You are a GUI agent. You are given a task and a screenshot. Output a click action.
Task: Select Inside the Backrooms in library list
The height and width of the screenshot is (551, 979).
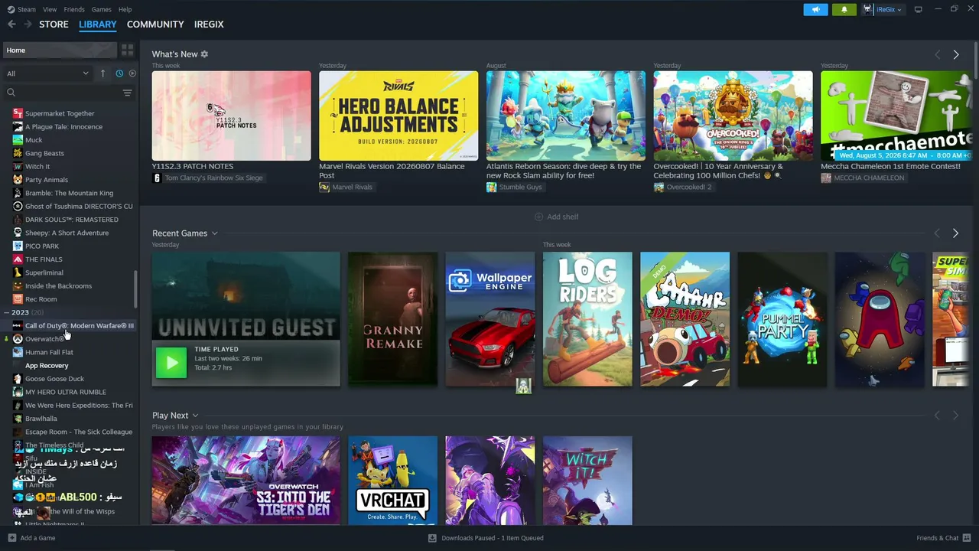point(58,286)
